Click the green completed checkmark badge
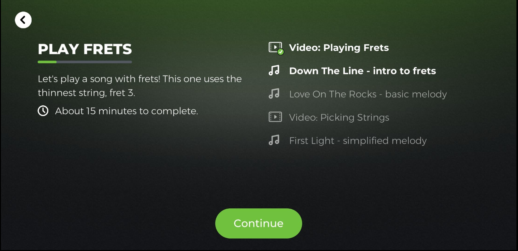Image resolution: width=518 pixels, height=251 pixels. [x=281, y=52]
